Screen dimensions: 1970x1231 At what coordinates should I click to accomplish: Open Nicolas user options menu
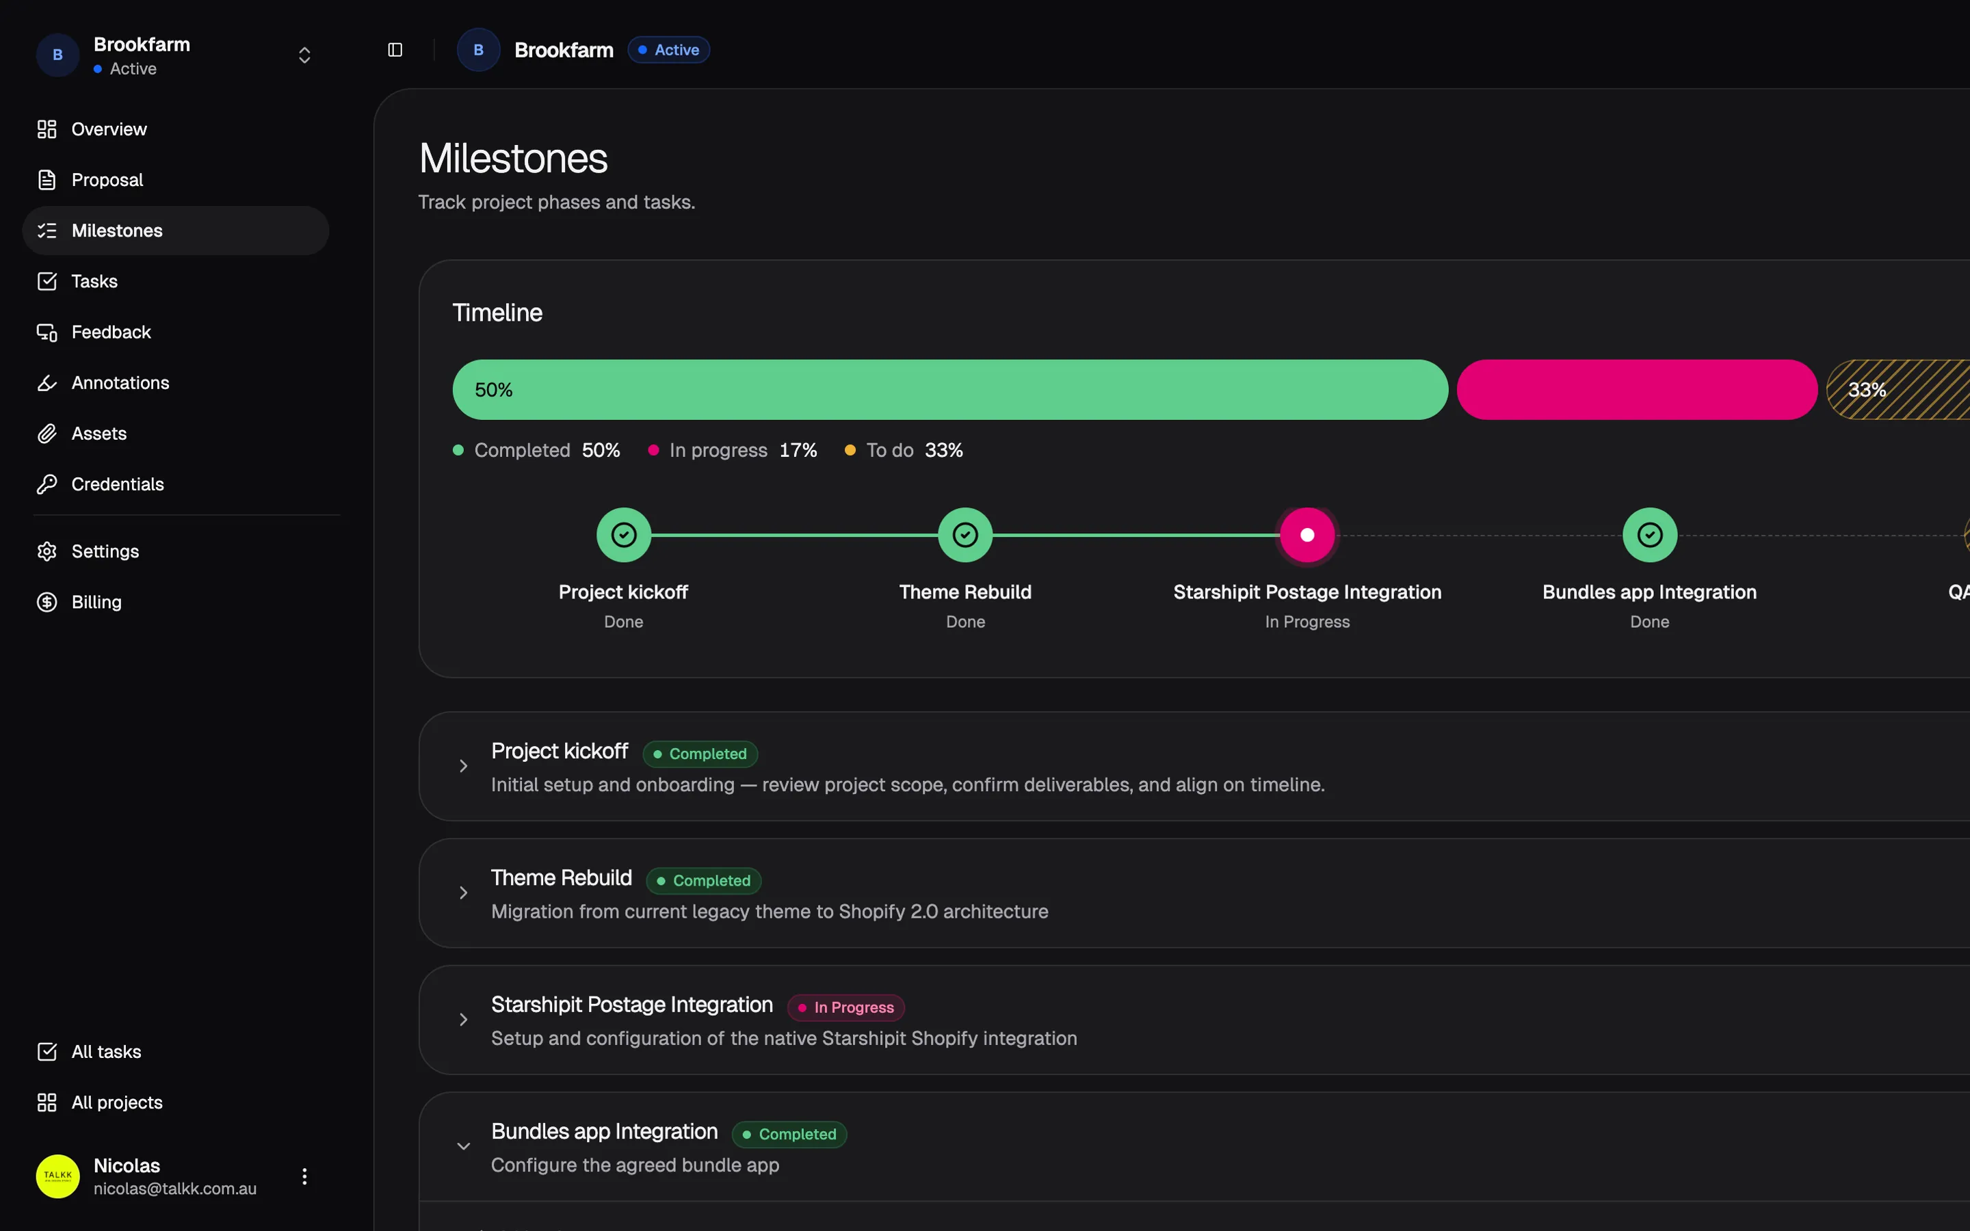(304, 1176)
